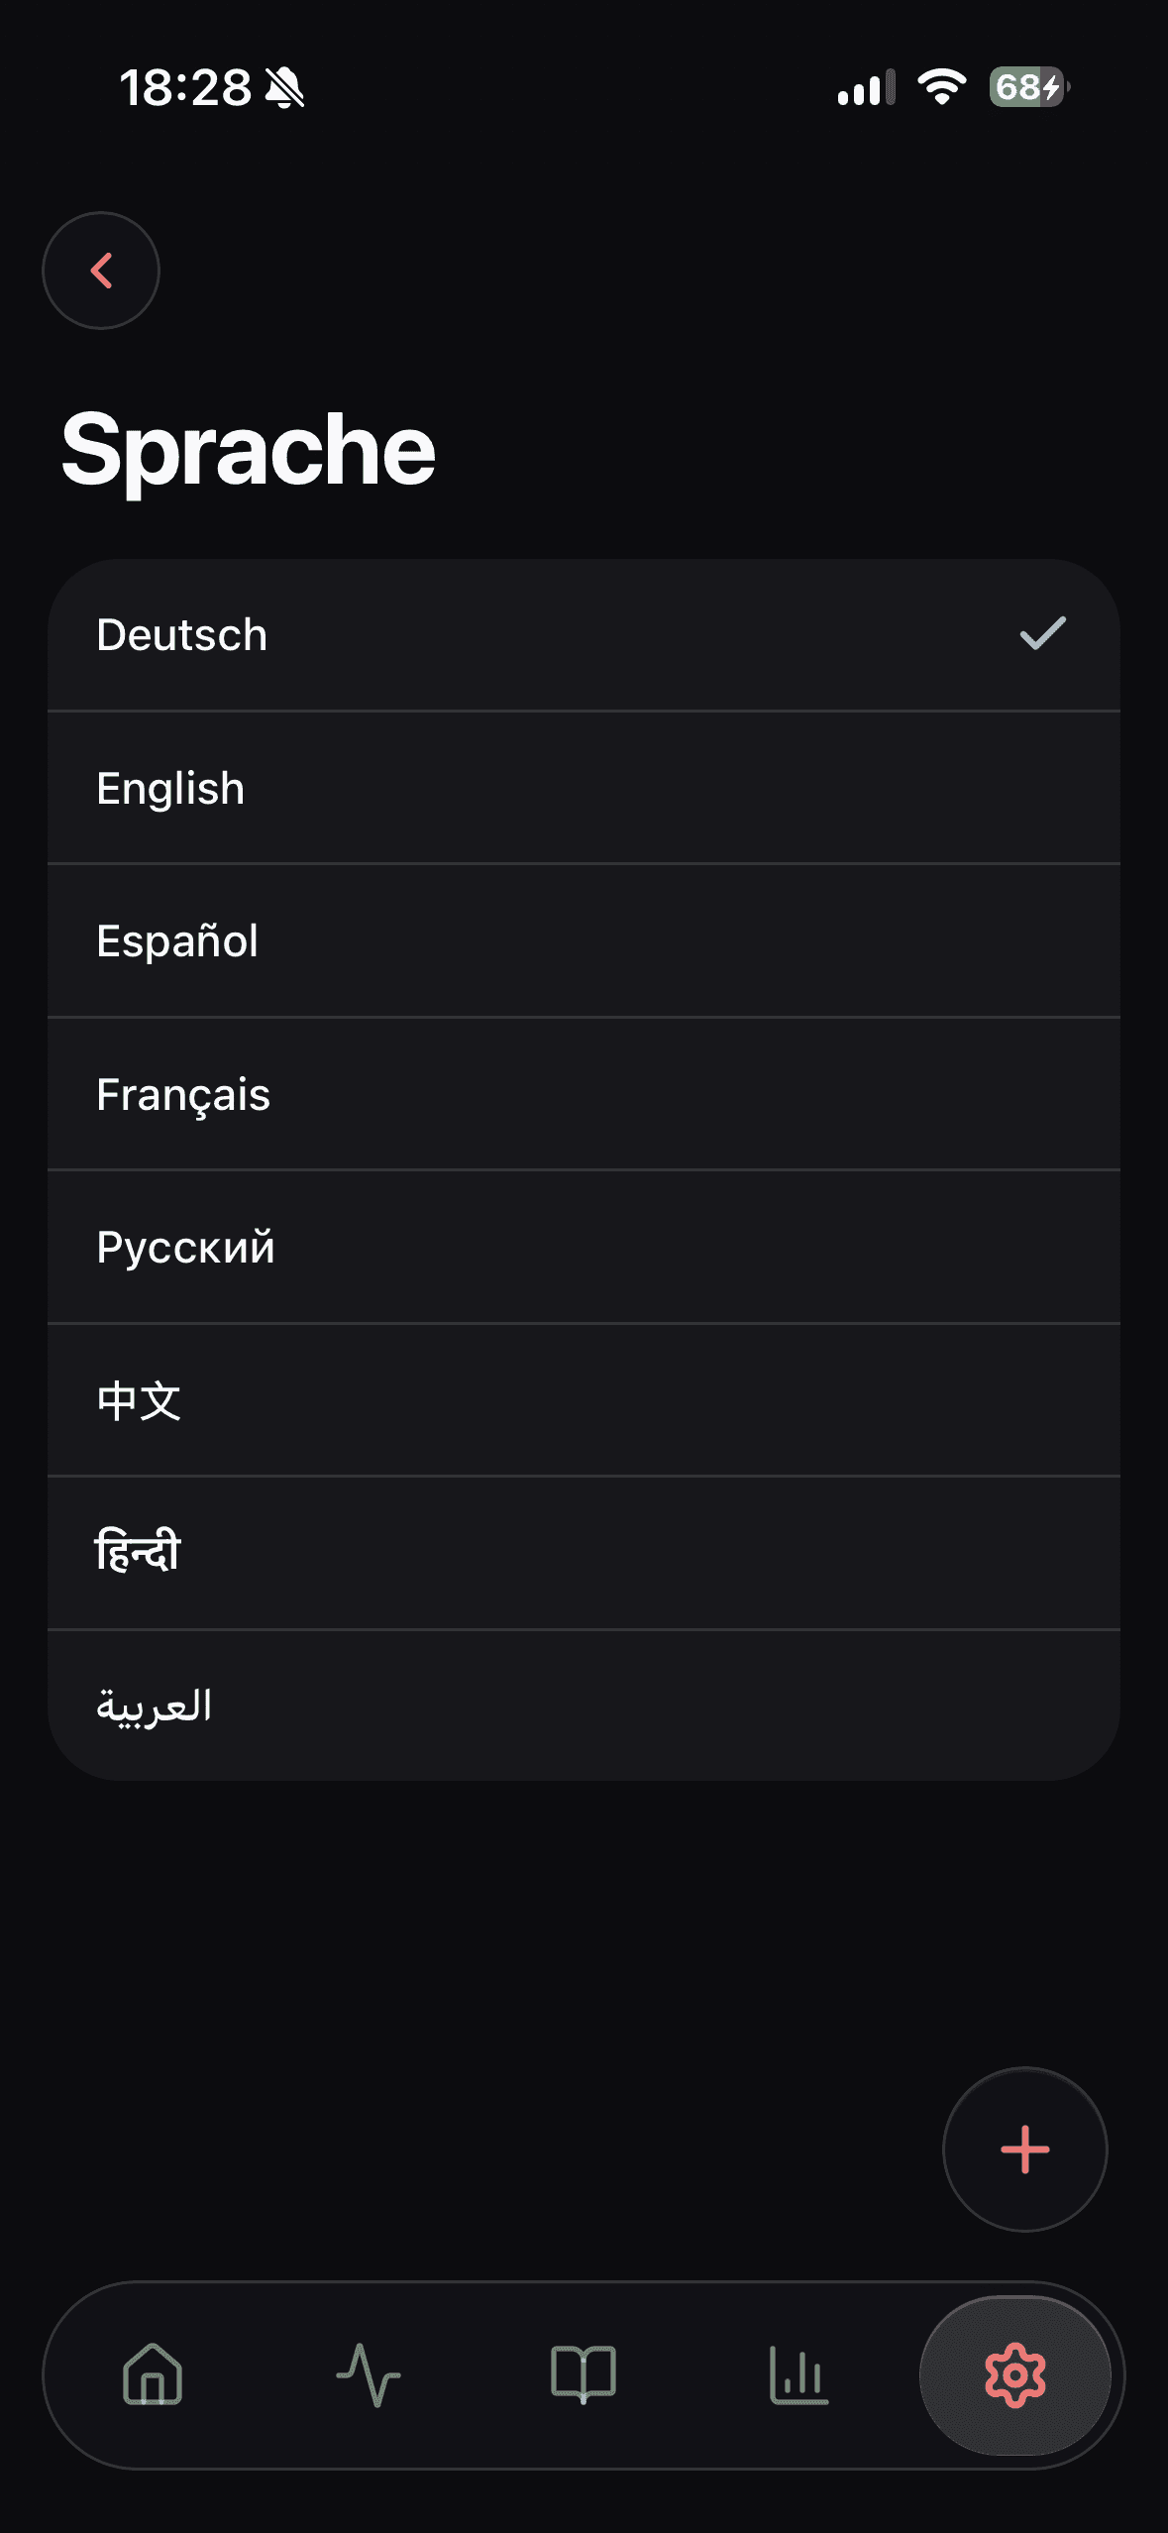
Task: Tap the Sprache page heading
Action: pos(249,451)
